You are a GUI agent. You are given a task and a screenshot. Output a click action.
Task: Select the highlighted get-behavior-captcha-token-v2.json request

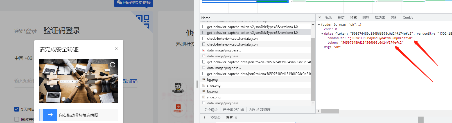point(255,33)
